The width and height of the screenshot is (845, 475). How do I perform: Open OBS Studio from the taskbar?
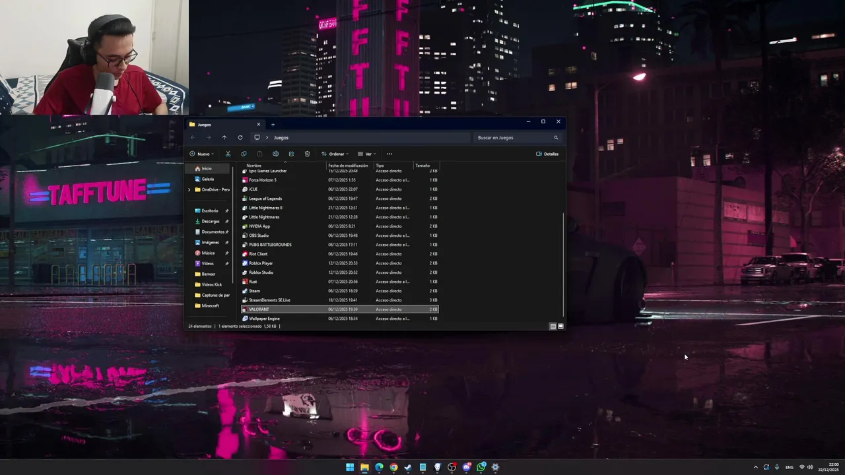tap(452, 467)
